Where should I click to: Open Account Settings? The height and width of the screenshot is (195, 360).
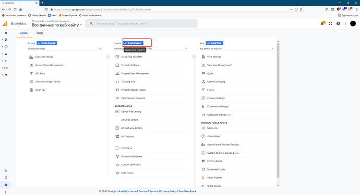pos(44,57)
